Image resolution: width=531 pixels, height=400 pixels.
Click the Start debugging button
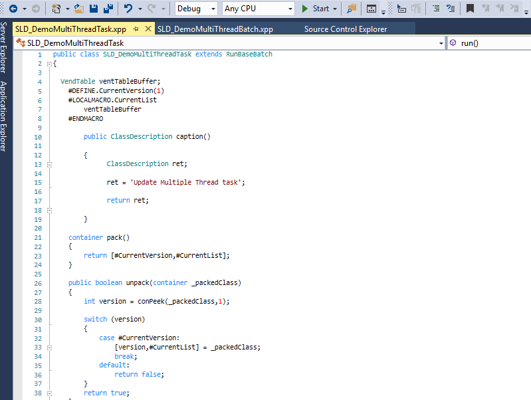point(315,9)
